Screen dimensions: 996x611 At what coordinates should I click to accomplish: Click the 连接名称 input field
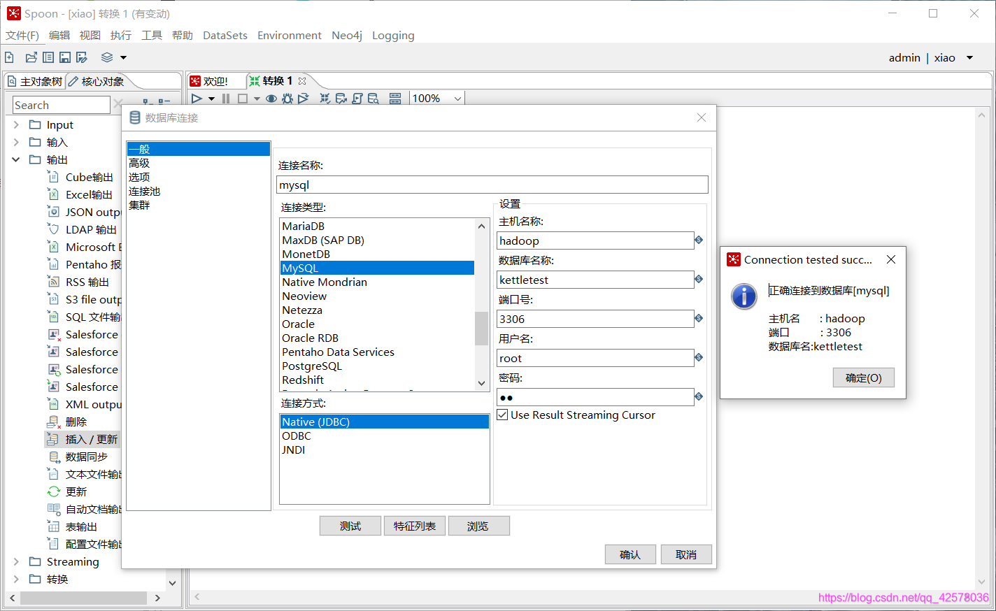(492, 185)
